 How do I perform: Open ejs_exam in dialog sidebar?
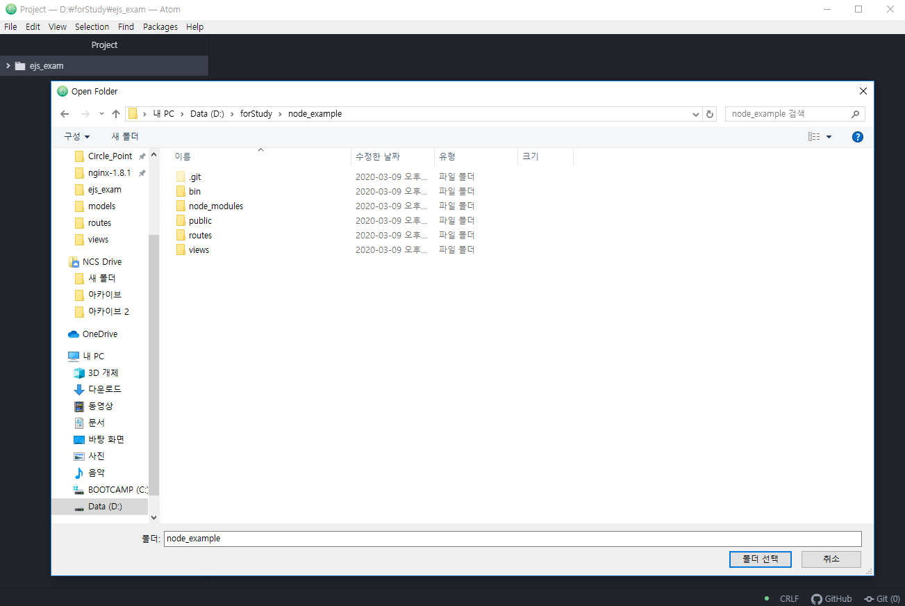pos(98,190)
